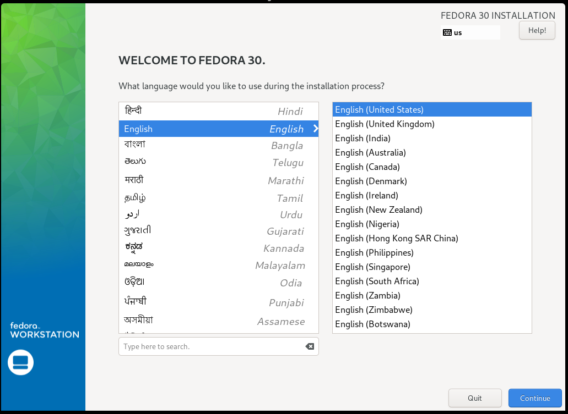The image size is (568, 414).
Task: Click the chevron arrow on English row
Action: pyautogui.click(x=316, y=128)
